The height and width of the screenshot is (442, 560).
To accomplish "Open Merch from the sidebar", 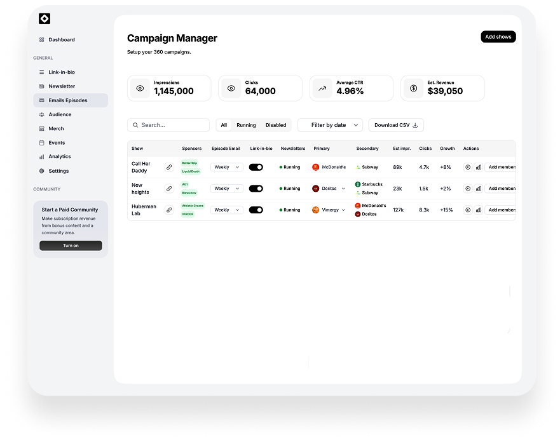I will [x=56, y=129].
